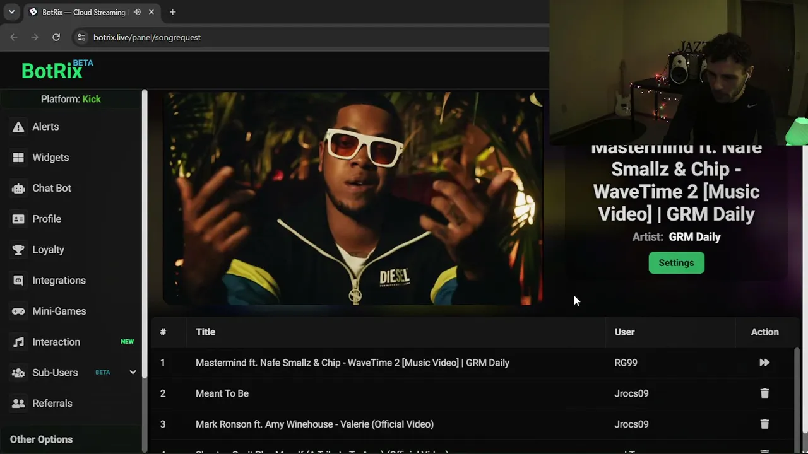Go to the Alerts menu
This screenshot has height=454, width=808.
pos(45,127)
